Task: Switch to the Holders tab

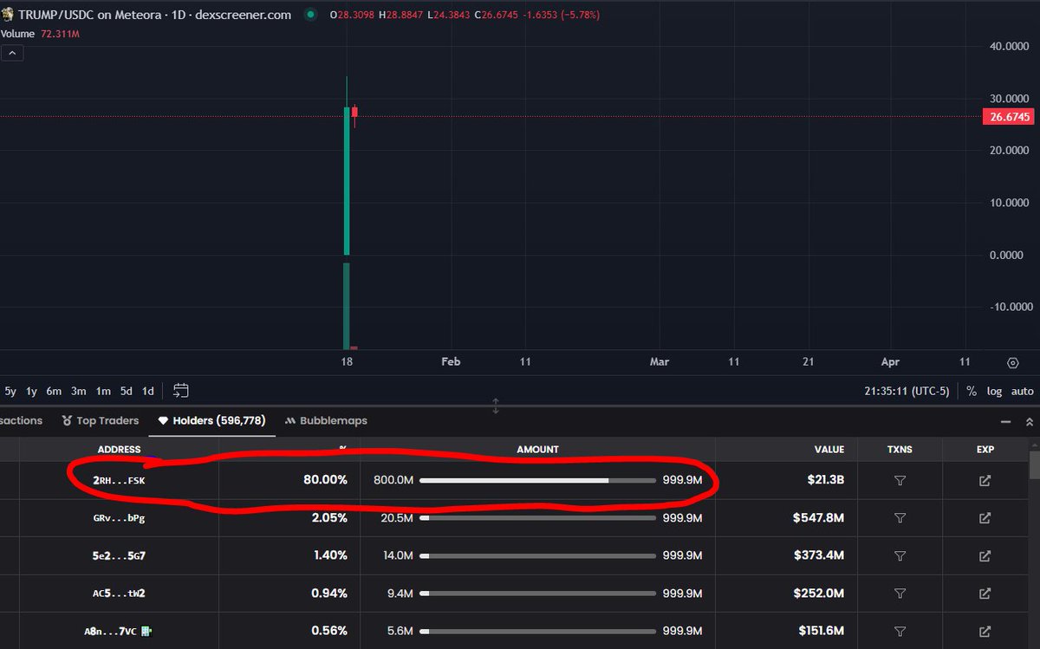Action: point(212,420)
